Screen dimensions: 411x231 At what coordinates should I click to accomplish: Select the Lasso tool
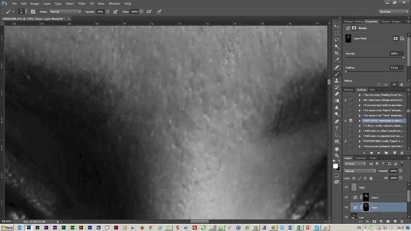pyautogui.click(x=337, y=40)
